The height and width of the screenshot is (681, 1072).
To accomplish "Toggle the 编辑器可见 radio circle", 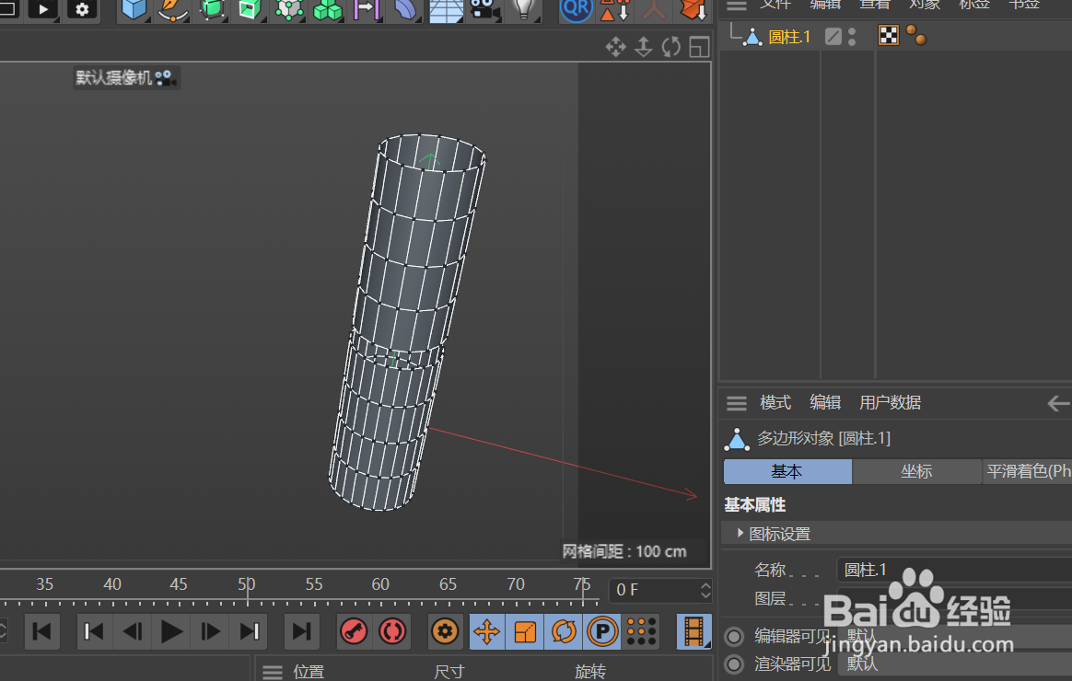I will pyautogui.click(x=734, y=637).
